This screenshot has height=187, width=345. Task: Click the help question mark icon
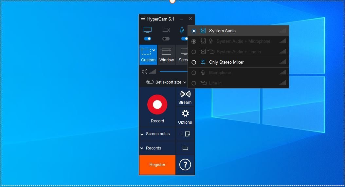pos(185,164)
